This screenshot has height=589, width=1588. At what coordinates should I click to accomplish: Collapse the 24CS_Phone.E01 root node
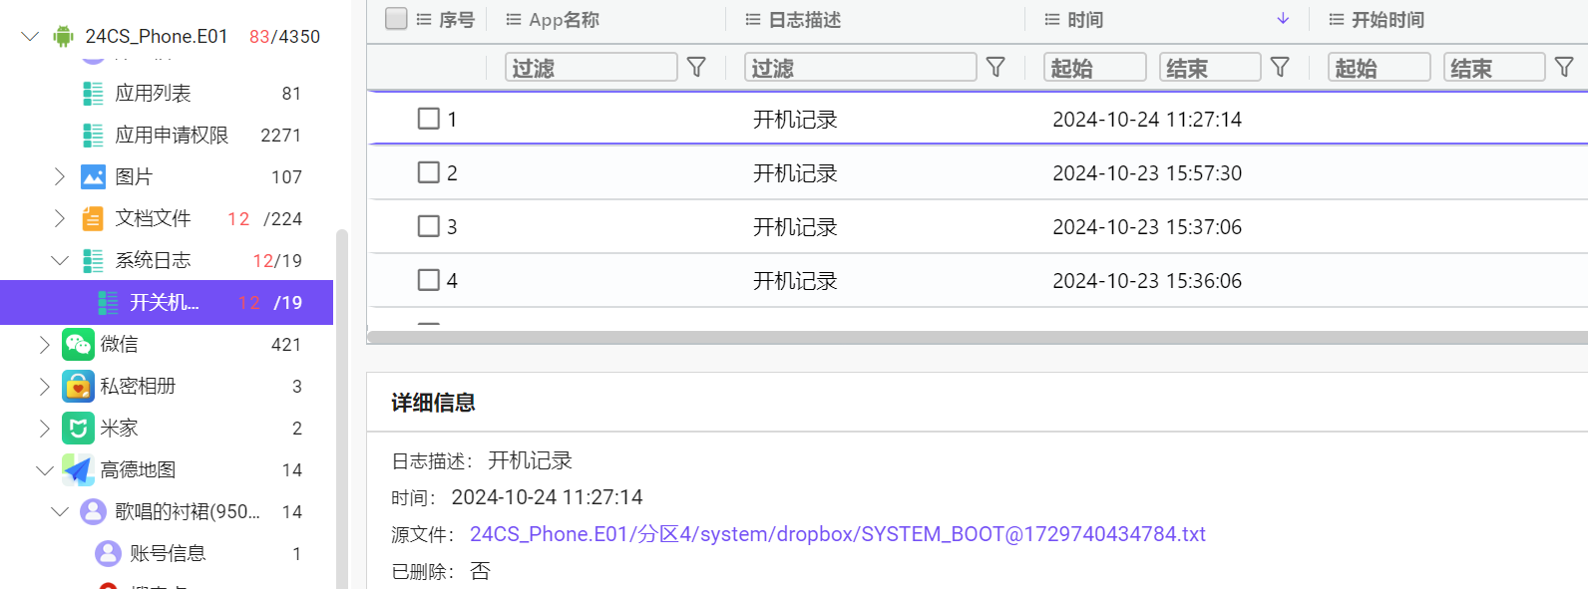click(30, 37)
